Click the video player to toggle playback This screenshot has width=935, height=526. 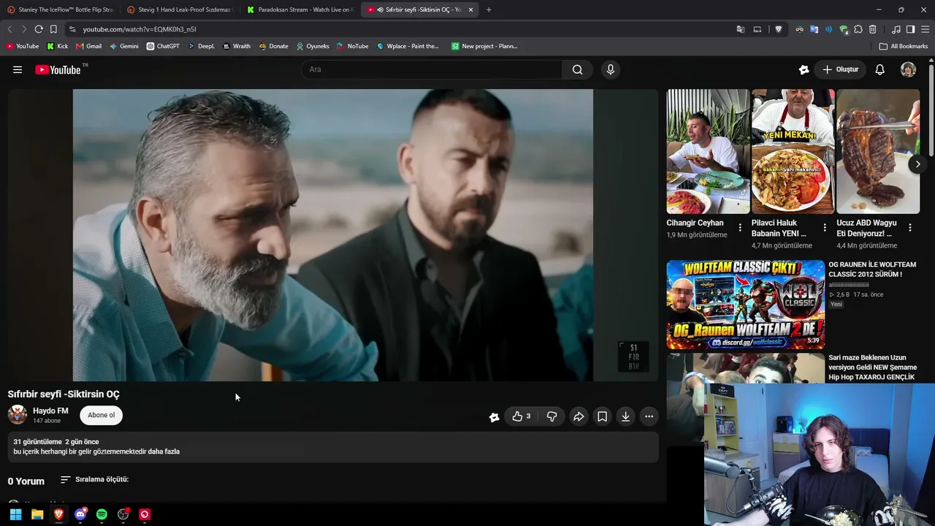click(333, 235)
